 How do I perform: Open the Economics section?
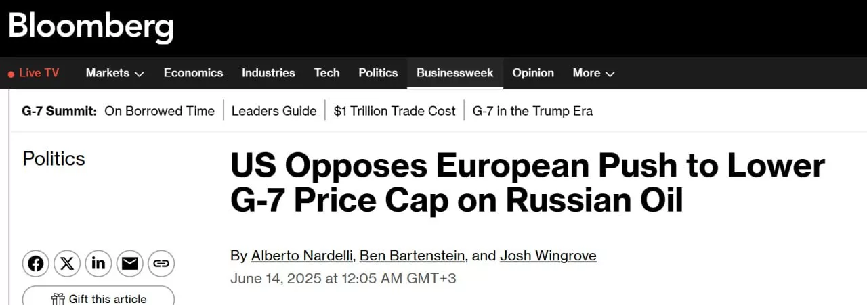pyautogui.click(x=193, y=73)
